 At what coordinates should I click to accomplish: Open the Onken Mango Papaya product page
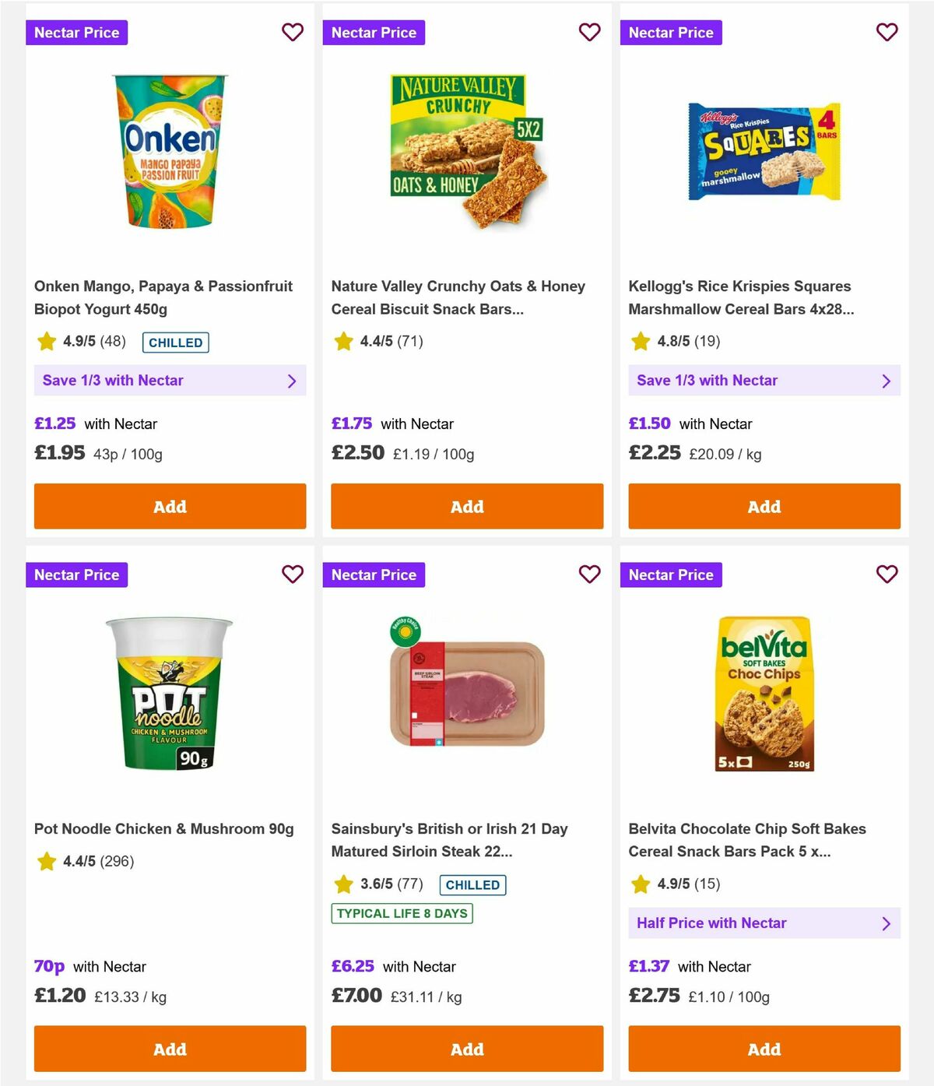point(163,297)
